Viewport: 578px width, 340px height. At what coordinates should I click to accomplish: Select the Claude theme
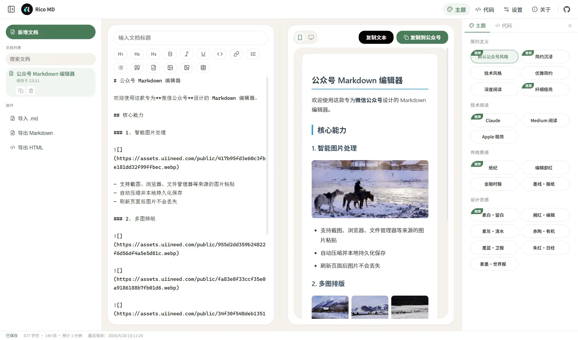pos(494,120)
